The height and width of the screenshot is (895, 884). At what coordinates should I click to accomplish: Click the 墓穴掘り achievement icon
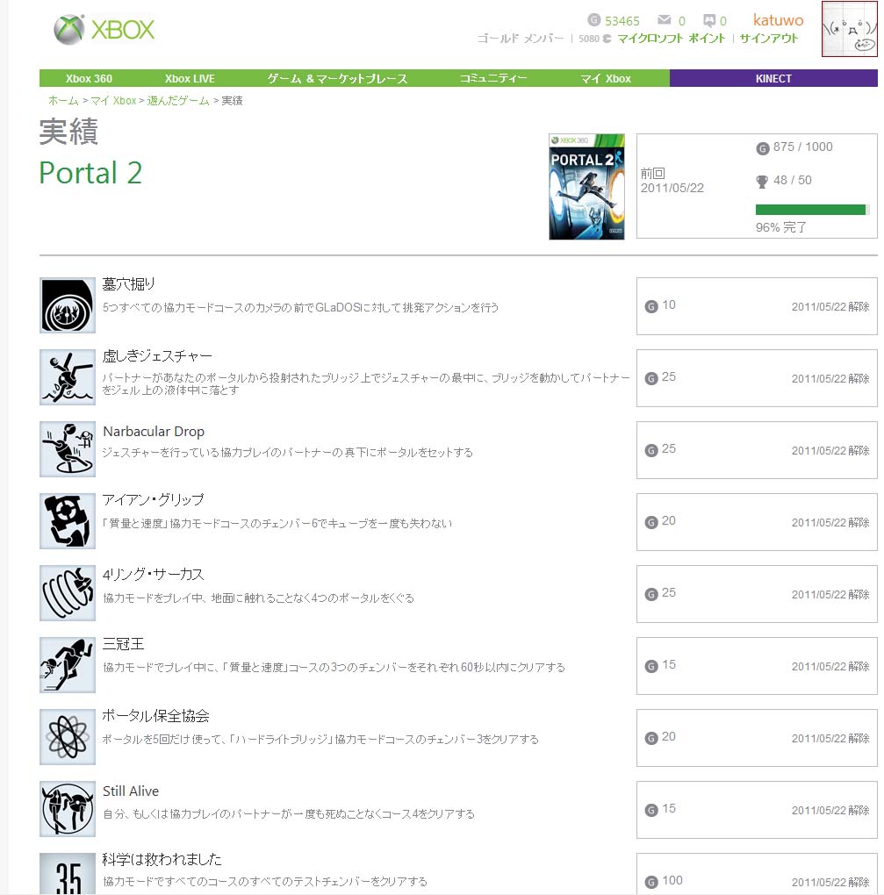click(x=68, y=305)
